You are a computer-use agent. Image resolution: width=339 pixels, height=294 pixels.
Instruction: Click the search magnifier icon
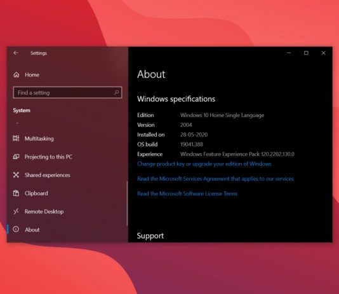click(116, 92)
